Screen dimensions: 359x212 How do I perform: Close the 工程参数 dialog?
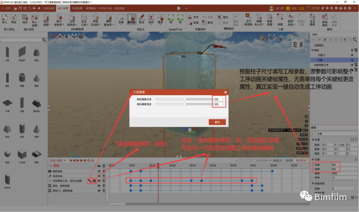click(x=225, y=92)
